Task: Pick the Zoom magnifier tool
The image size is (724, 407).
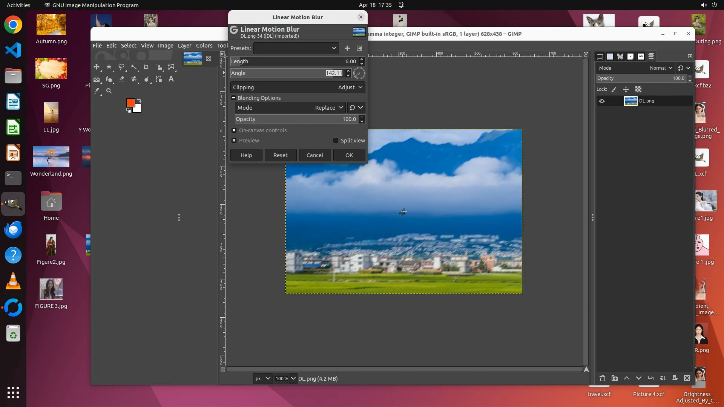Action: pyautogui.click(x=109, y=91)
